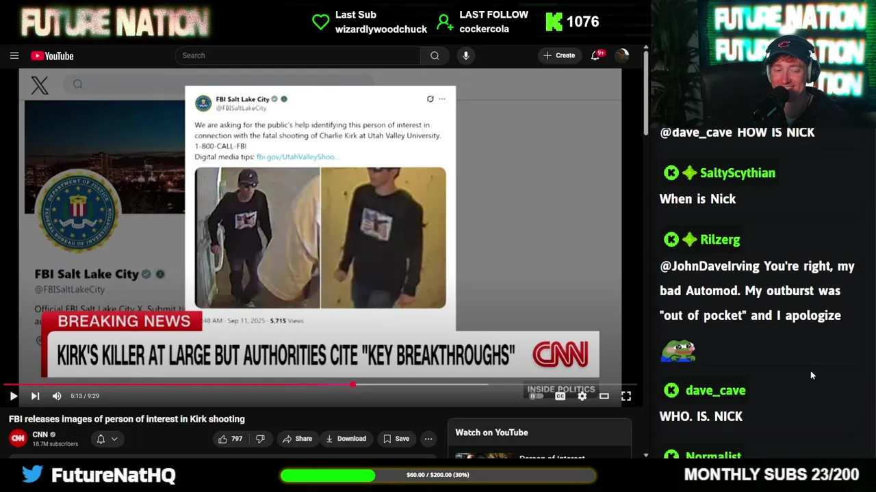Open more actions ellipsis under video
The height and width of the screenshot is (492, 876).
[428, 439]
